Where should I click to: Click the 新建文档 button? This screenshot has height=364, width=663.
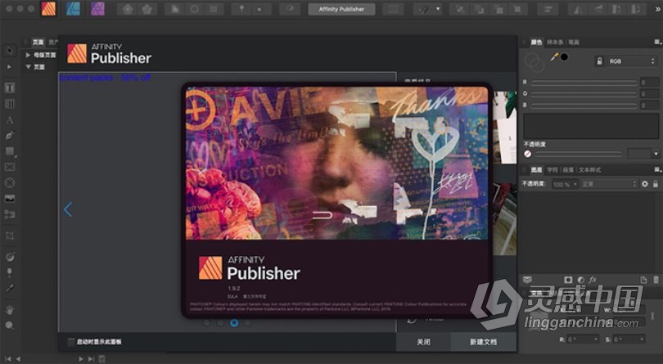click(x=483, y=342)
